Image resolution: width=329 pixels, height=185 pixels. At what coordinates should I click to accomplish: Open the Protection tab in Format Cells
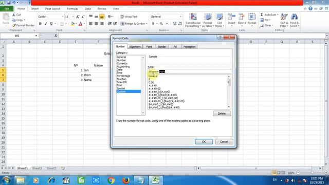click(x=189, y=47)
